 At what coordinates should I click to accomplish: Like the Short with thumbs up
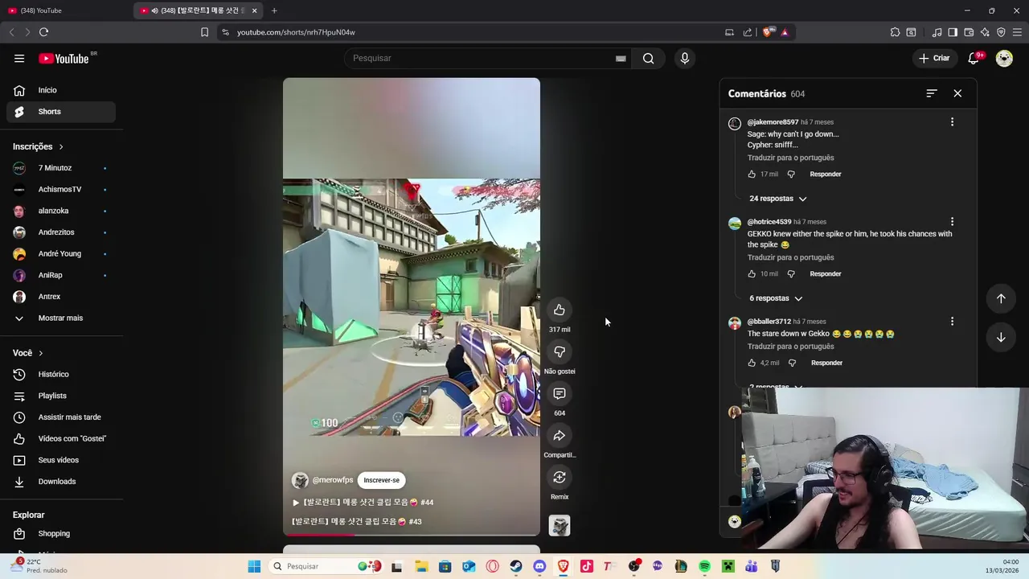(x=560, y=310)
